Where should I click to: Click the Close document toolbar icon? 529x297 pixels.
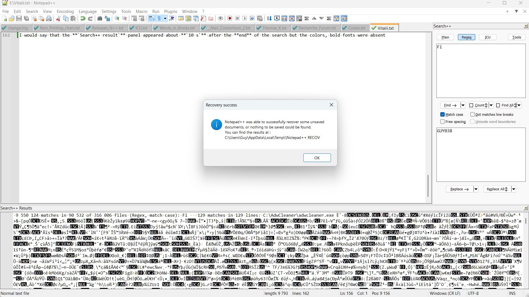click(x=34, y=18)
